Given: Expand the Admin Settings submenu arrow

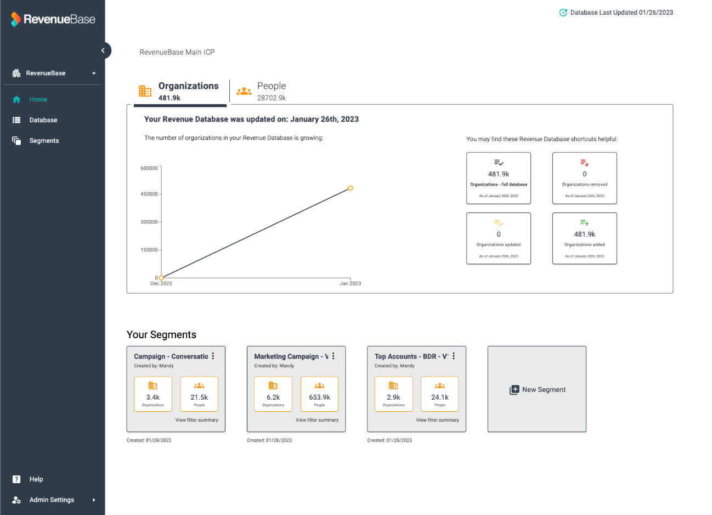Looking at the screenshot, I should (x=94, y=500).
